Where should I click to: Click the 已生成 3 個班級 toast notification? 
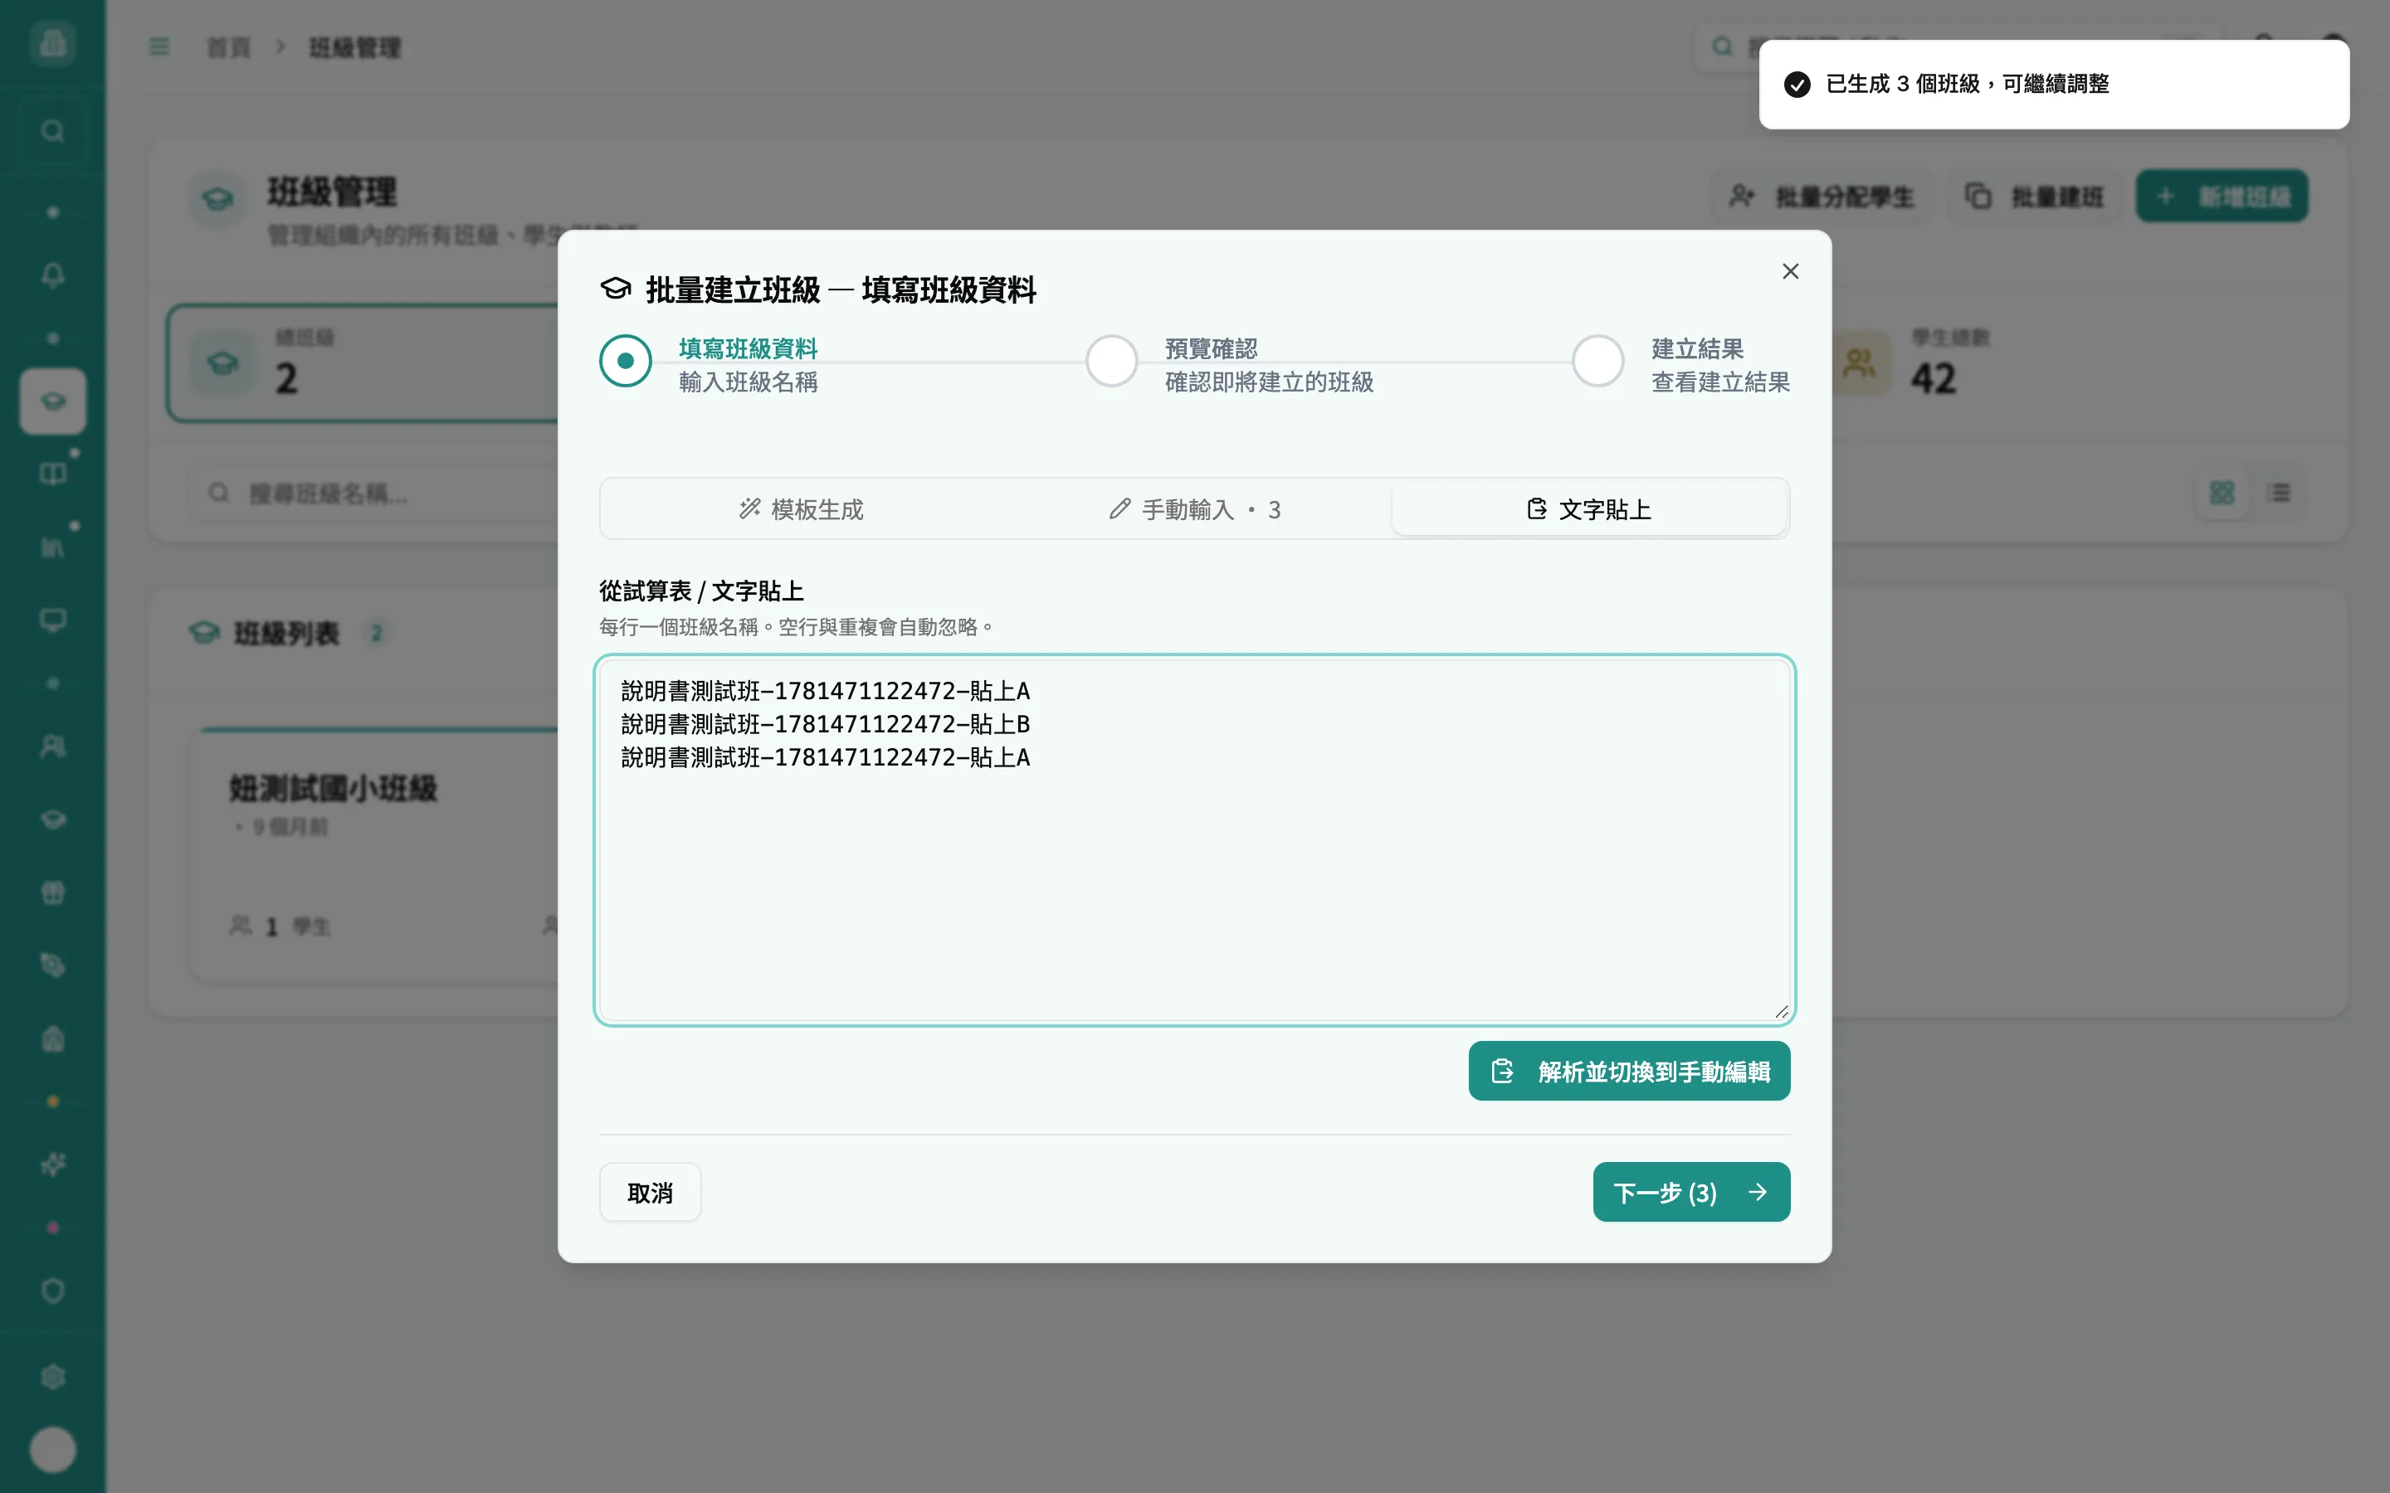tap(2053, 85)
